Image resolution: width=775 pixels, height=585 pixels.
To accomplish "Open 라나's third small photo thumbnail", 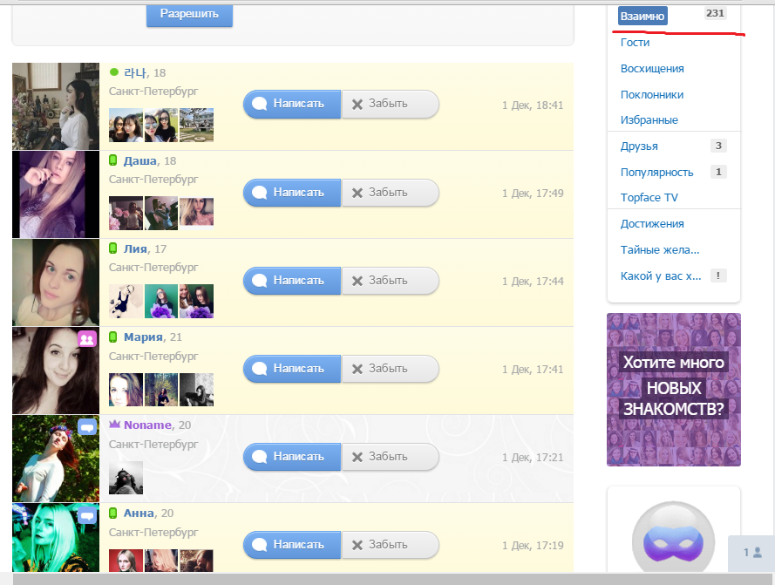I will point(197,126).
